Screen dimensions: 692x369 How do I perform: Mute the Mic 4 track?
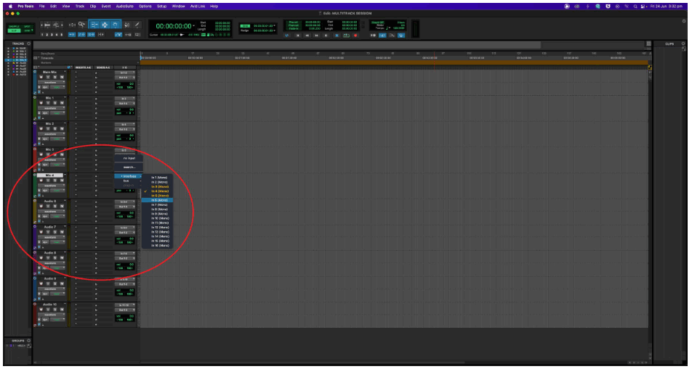click(62, 180)
